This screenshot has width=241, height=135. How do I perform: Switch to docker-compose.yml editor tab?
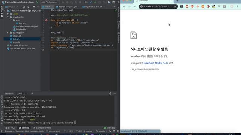pyautogui.click(x=68, y=7)
